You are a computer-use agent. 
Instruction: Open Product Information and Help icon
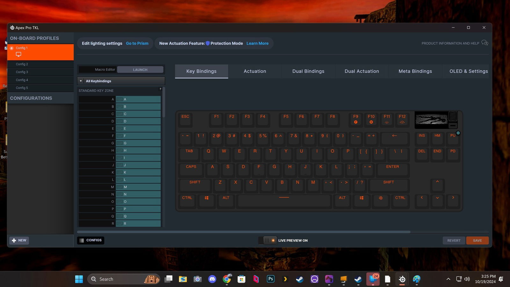(x=484, y=43)
